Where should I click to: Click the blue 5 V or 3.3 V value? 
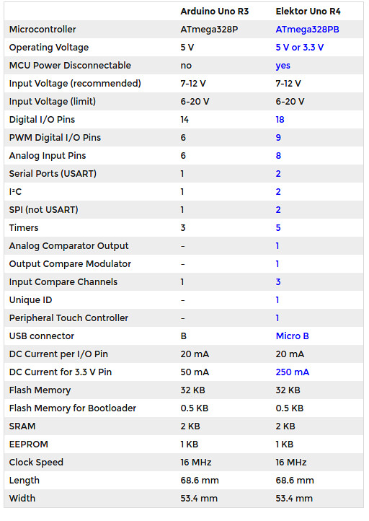(x=300, y=48)
